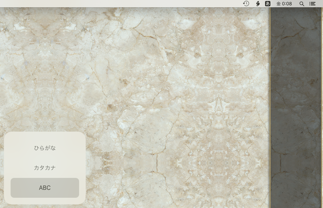Open the Time Machine menu bar icon
The height and width of the screenshot is (208, 323).
pyautogui.click(x=246, y=4)
